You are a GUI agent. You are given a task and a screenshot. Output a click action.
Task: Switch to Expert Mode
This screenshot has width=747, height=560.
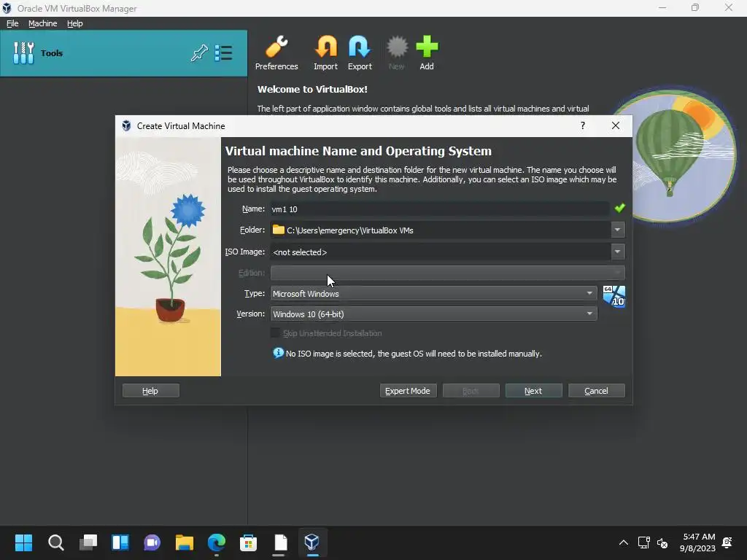[x=408, y=391]
